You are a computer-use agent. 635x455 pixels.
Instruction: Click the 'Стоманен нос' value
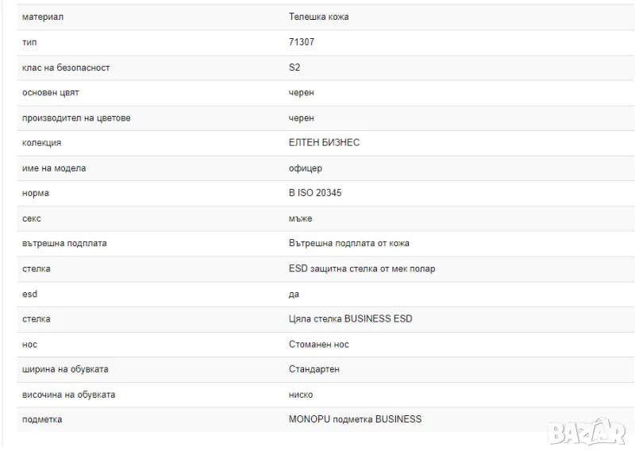[319, 344]
